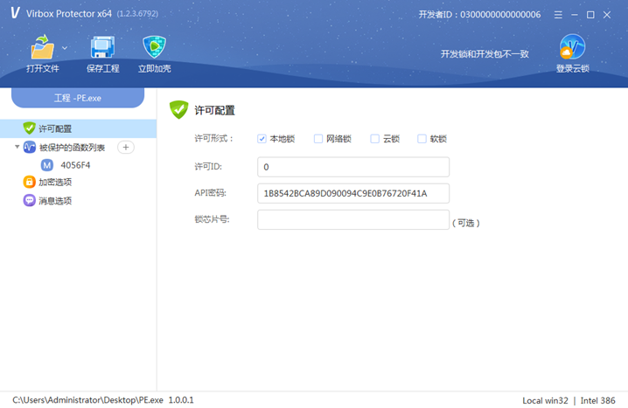Start protection with the 立即加壳 shield icon
The image size is (628, 408).
point(154,47)
